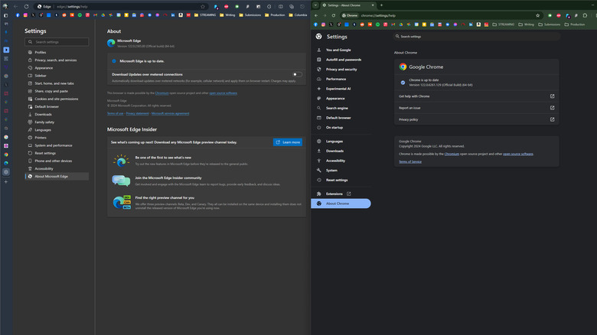Click the star icon in Chrome's address bar
Image resolution: width=597 pixels, height=335 pixels.
538,15
